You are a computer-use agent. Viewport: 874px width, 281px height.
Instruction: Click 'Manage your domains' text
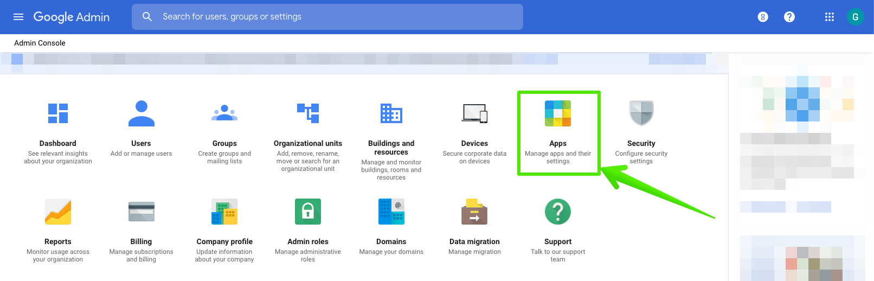tap(391, 252)
